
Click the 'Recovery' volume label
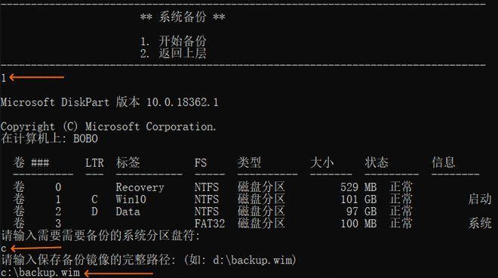pyautogui.click(x=140, y=187)
